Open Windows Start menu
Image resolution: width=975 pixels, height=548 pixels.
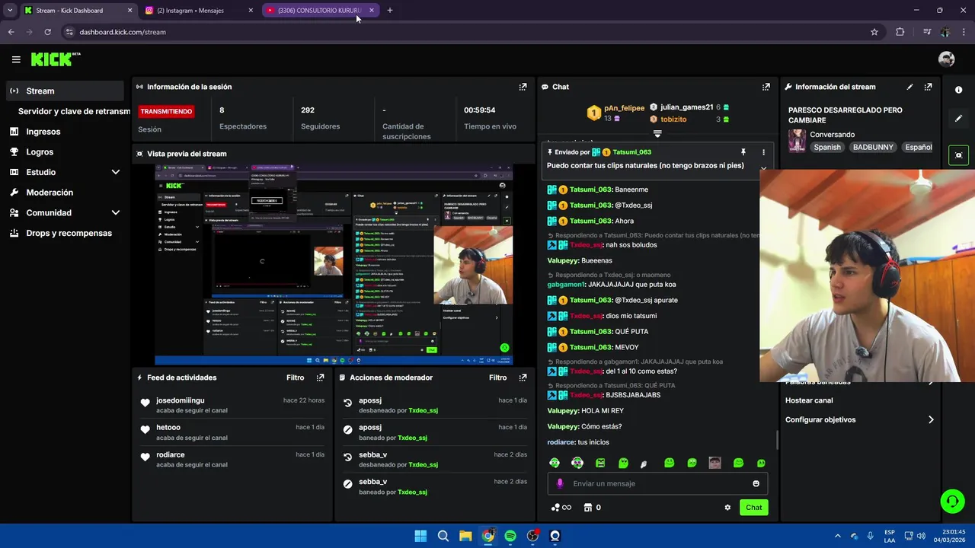pos(420,536)
